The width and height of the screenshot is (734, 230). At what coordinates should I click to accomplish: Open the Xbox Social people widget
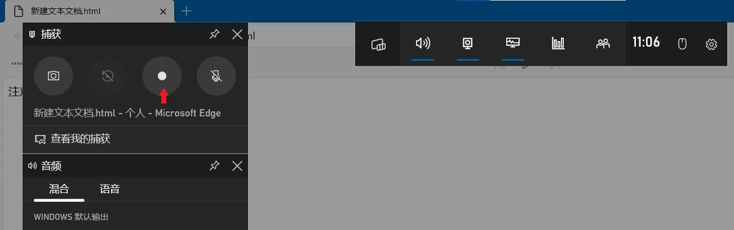coord(603,44)
